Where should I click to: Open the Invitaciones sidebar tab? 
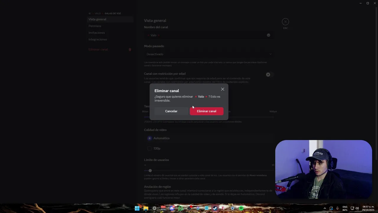pos(110,33)
